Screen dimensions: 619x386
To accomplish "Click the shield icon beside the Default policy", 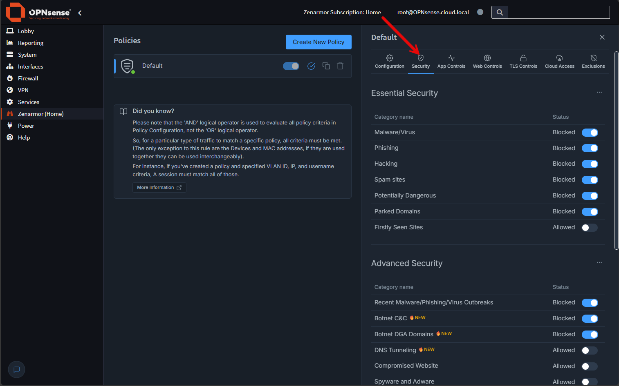I will 127,65.
